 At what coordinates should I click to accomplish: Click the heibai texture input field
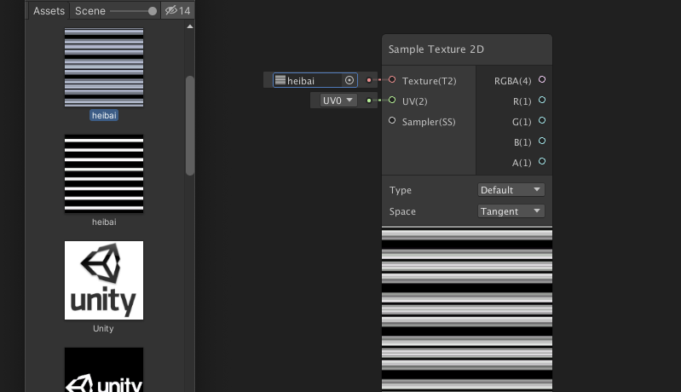pyautogui.click(x=315, y=80)
